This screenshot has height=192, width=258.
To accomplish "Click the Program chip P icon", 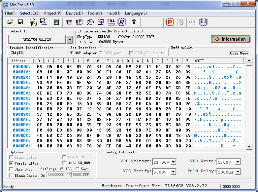I will (x=170, y=22).
